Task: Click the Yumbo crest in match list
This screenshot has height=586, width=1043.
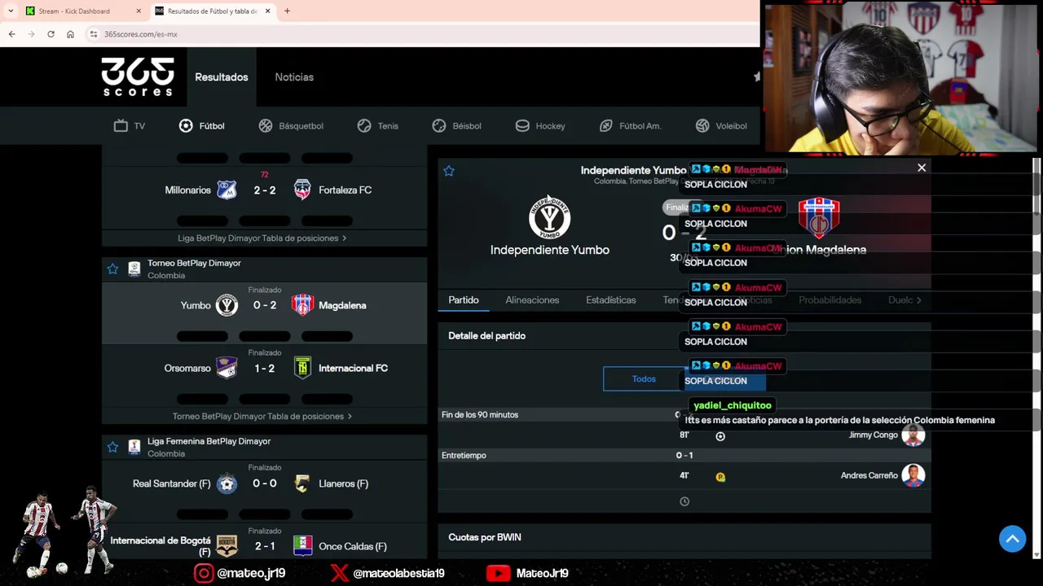Action: 227,305
